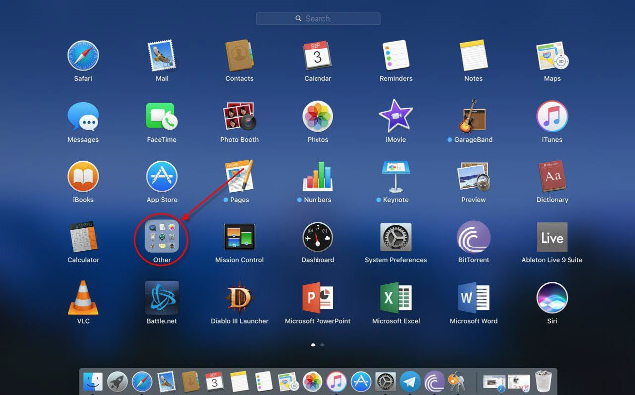Restore the second minimized window beside Trash
Screen dimensions: 635x395
[x=519, y=382]
